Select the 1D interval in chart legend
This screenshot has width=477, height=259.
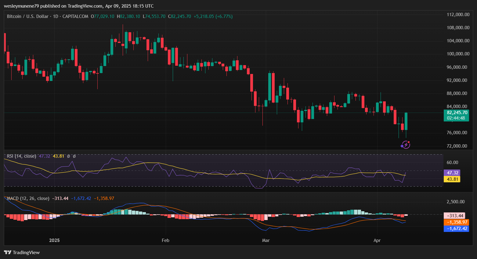[56, 16]
